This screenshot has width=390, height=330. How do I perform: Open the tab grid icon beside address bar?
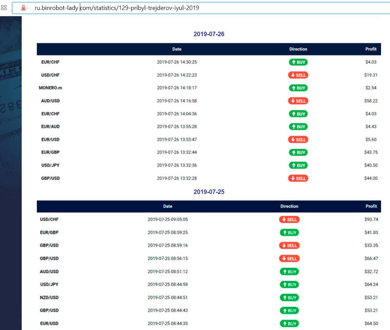(4, 8)
